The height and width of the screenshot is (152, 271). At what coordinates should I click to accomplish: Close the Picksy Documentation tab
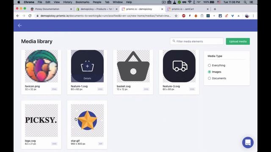tap(71, 9)
